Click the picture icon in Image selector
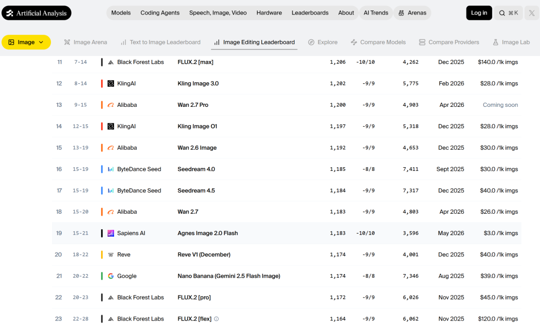Viewport: 540px width, 328px height. (x=11, y=42)
